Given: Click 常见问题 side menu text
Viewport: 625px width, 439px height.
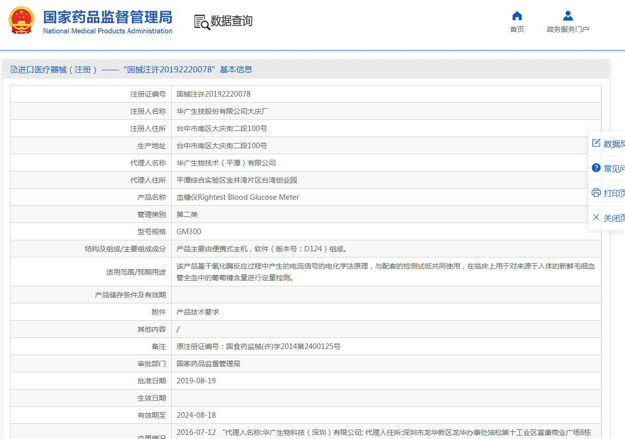Looking at the screenshot, I should (x=614, y=169).
